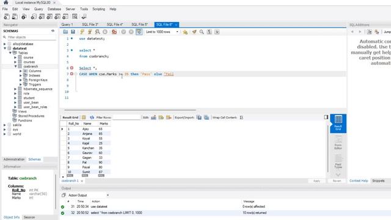This screenshot has width=391, height=220.
Task: Expand the course table
Action: point(15,57)
